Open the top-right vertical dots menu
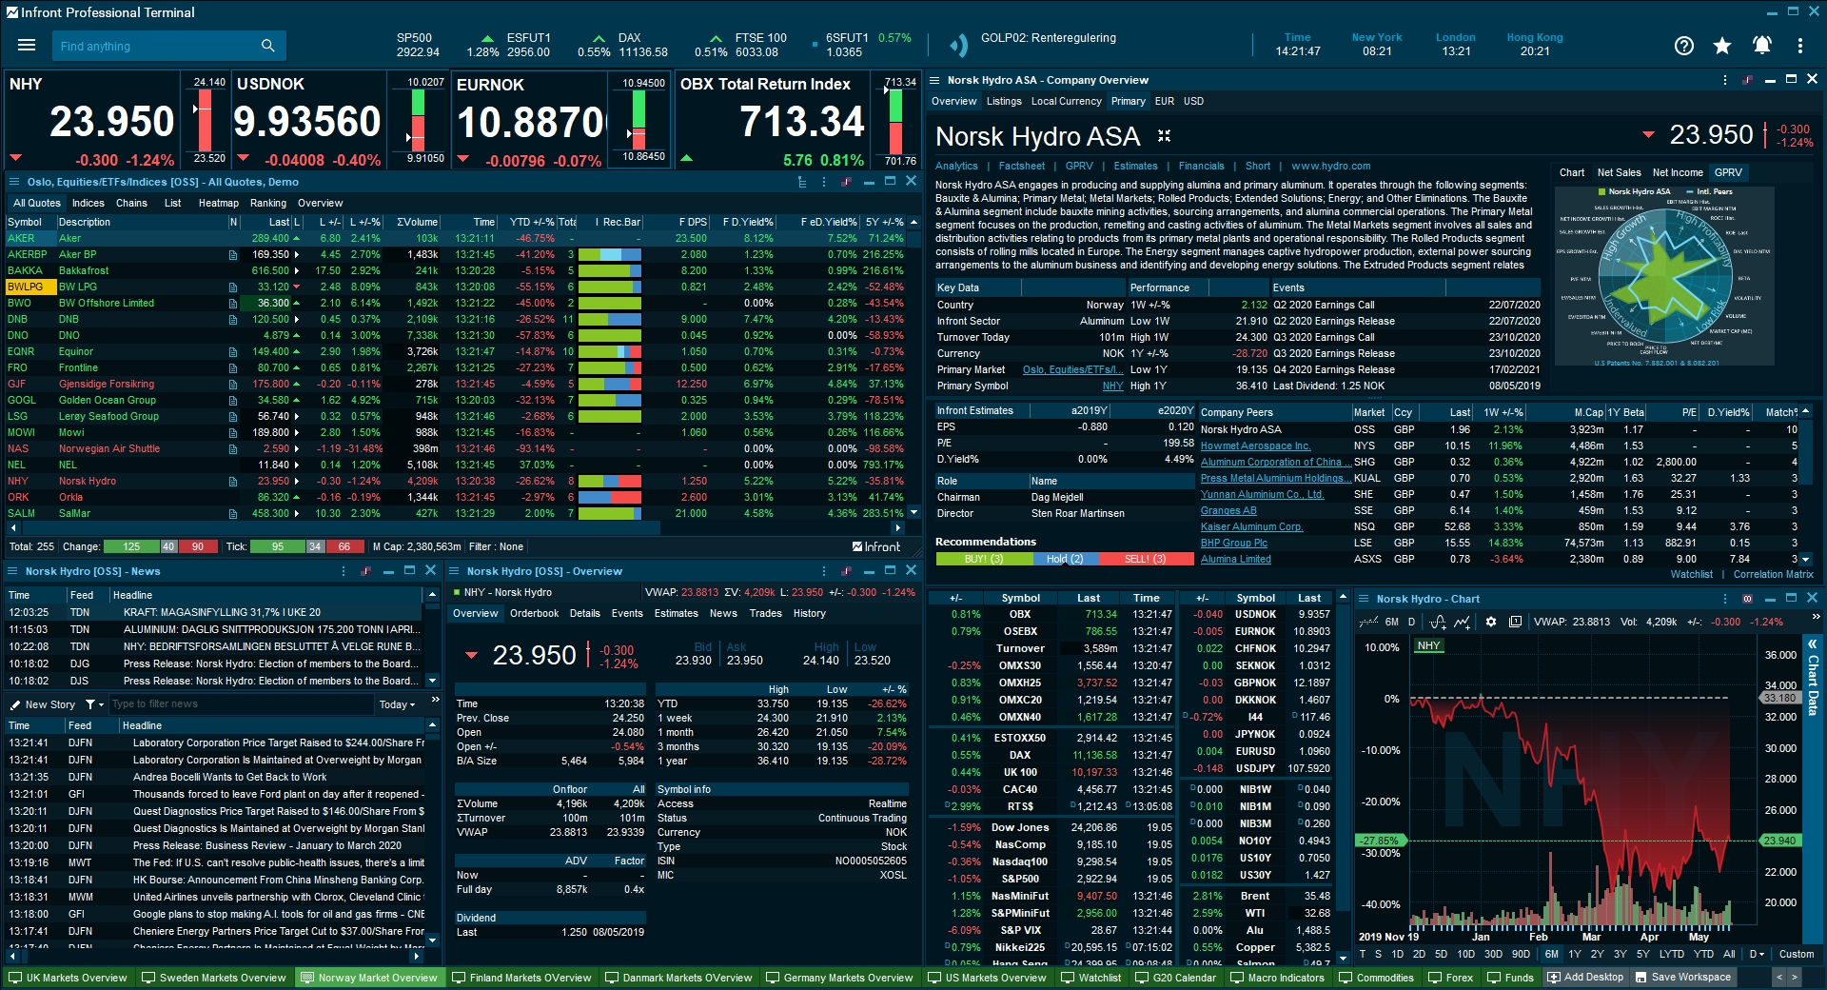 tap(1800, 46)
